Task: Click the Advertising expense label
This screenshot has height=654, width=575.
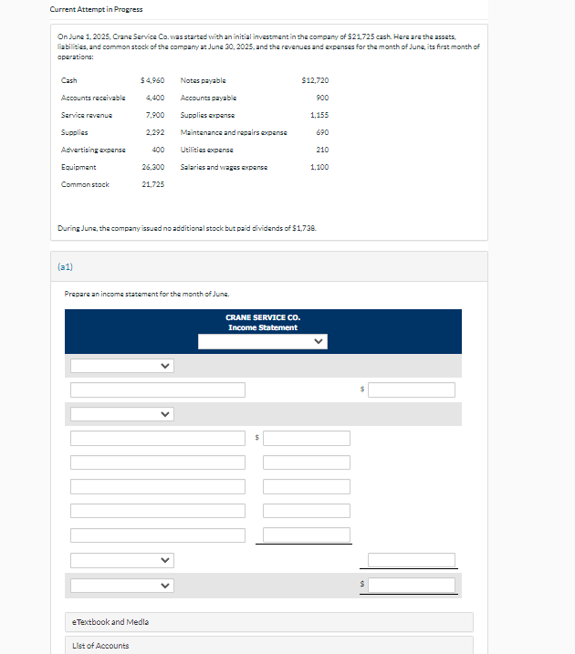Action: [93, 150]
